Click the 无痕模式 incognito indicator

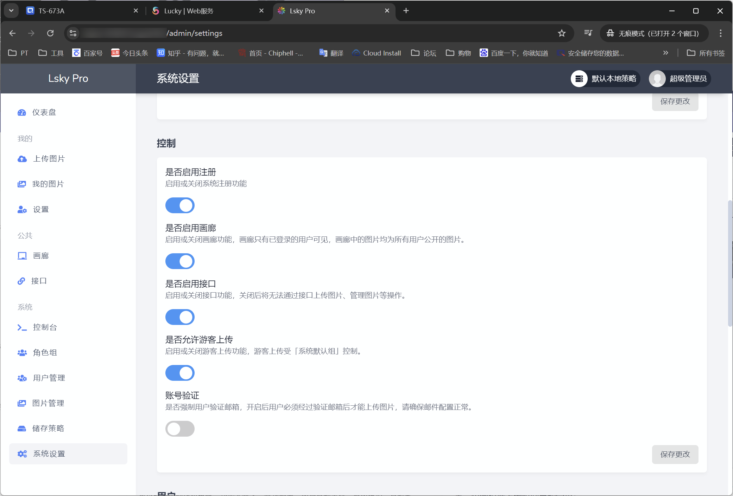point(654,33)
